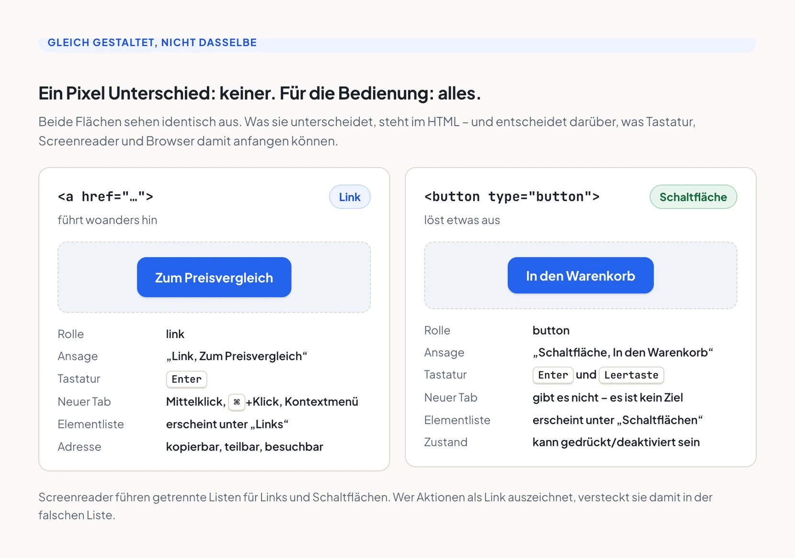Click the "In den Warenkorb" button
The image size is (795, 558).
pyautogui.click(x=580, y=275)
